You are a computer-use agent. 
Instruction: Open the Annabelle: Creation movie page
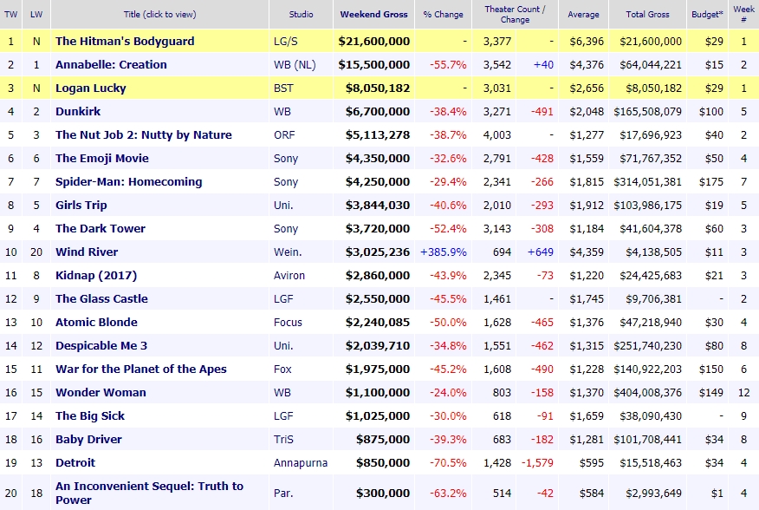point(111,64)
